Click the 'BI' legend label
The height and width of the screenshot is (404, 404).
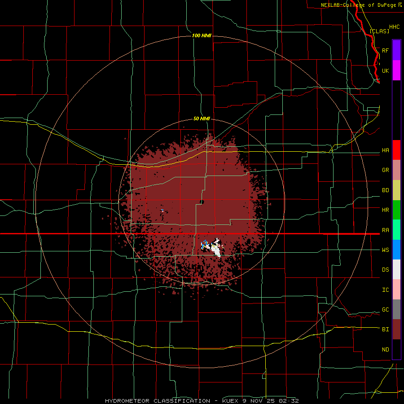(385, 329)
